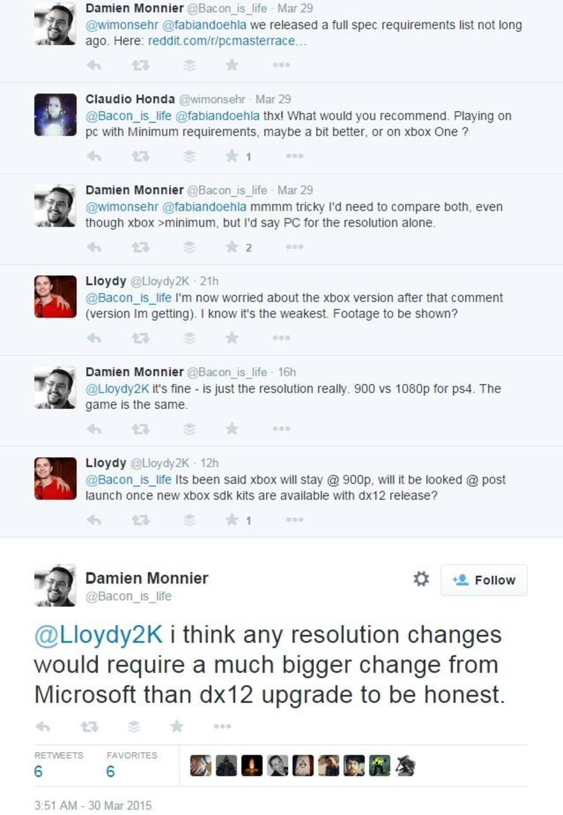Retweet the main resolution changes tweet
The height and width of the screenshot is (815, 563).
pyautogui.click(x=89, y=727)
